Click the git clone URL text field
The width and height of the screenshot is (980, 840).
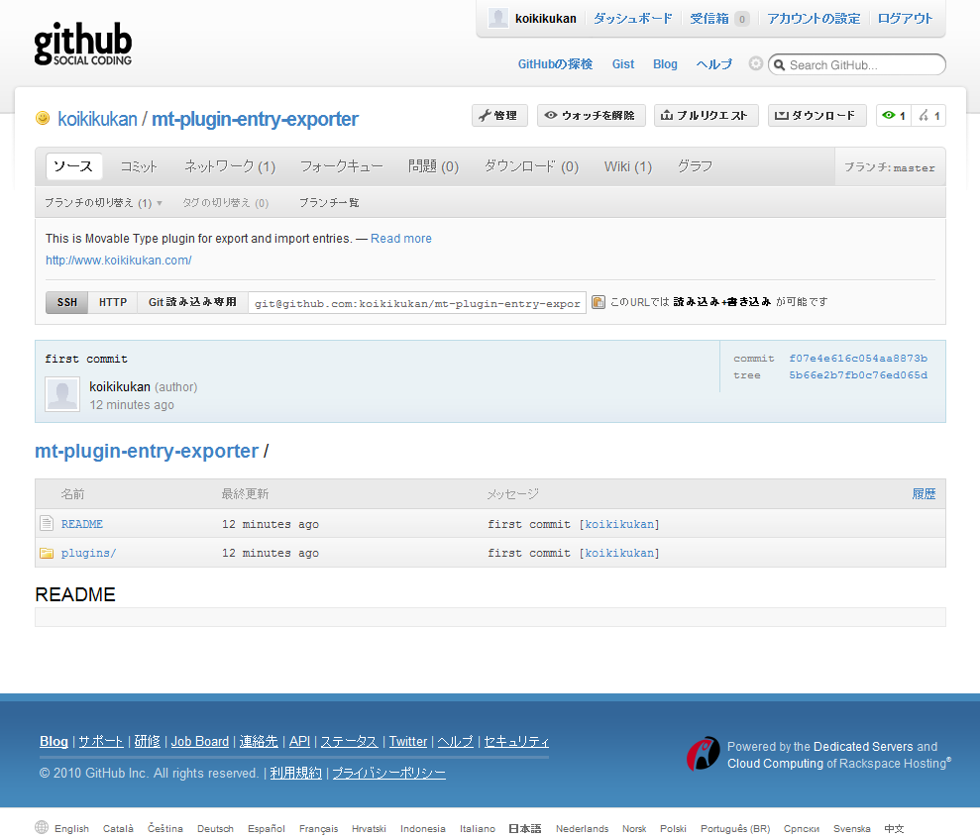coord(417,303)
